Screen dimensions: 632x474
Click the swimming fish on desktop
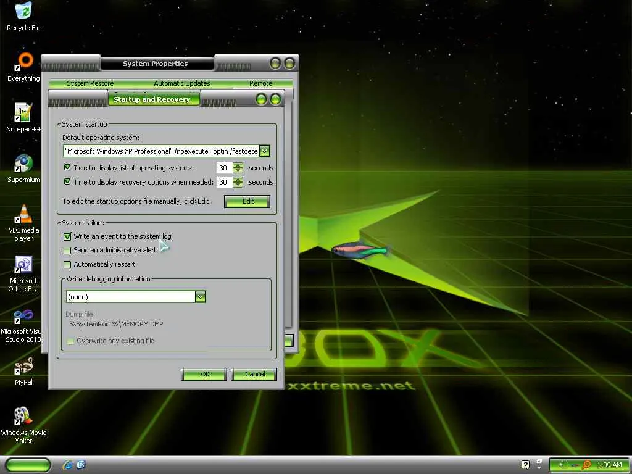[360, 251]
